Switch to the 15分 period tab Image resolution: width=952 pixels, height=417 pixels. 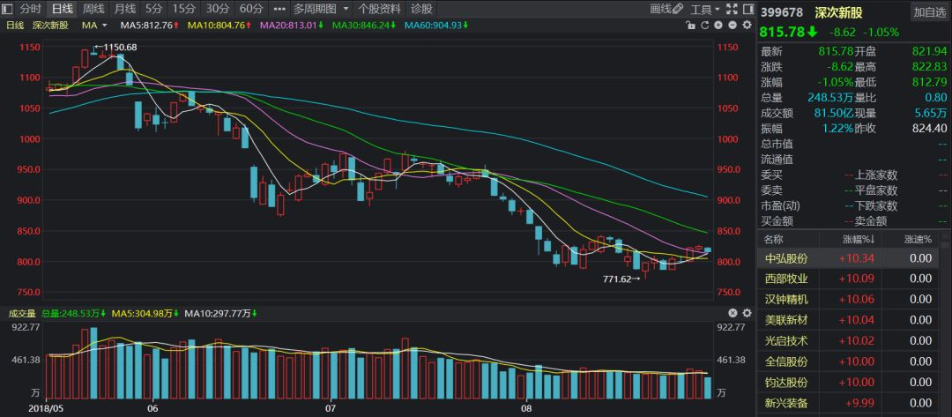coord(182,9)
